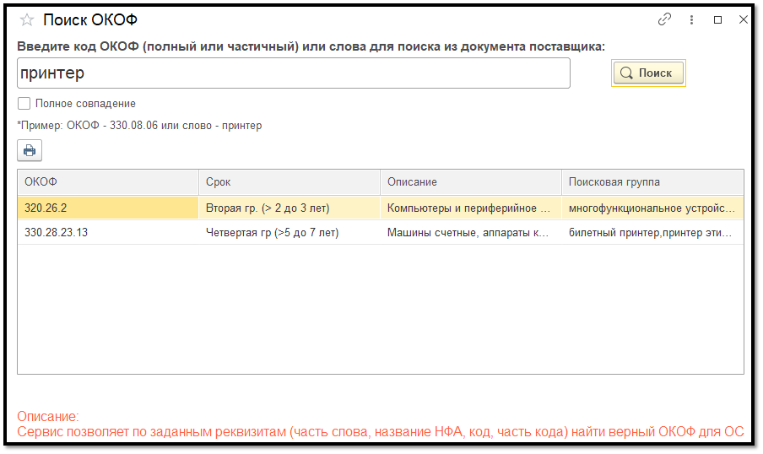This screenshot has width=763, height=454.
Task: Click the Машины счетные, аппараты description cell
Action: (471, 233)
